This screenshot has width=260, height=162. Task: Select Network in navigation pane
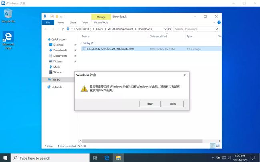pyautogui.click(x=54, y=87)
